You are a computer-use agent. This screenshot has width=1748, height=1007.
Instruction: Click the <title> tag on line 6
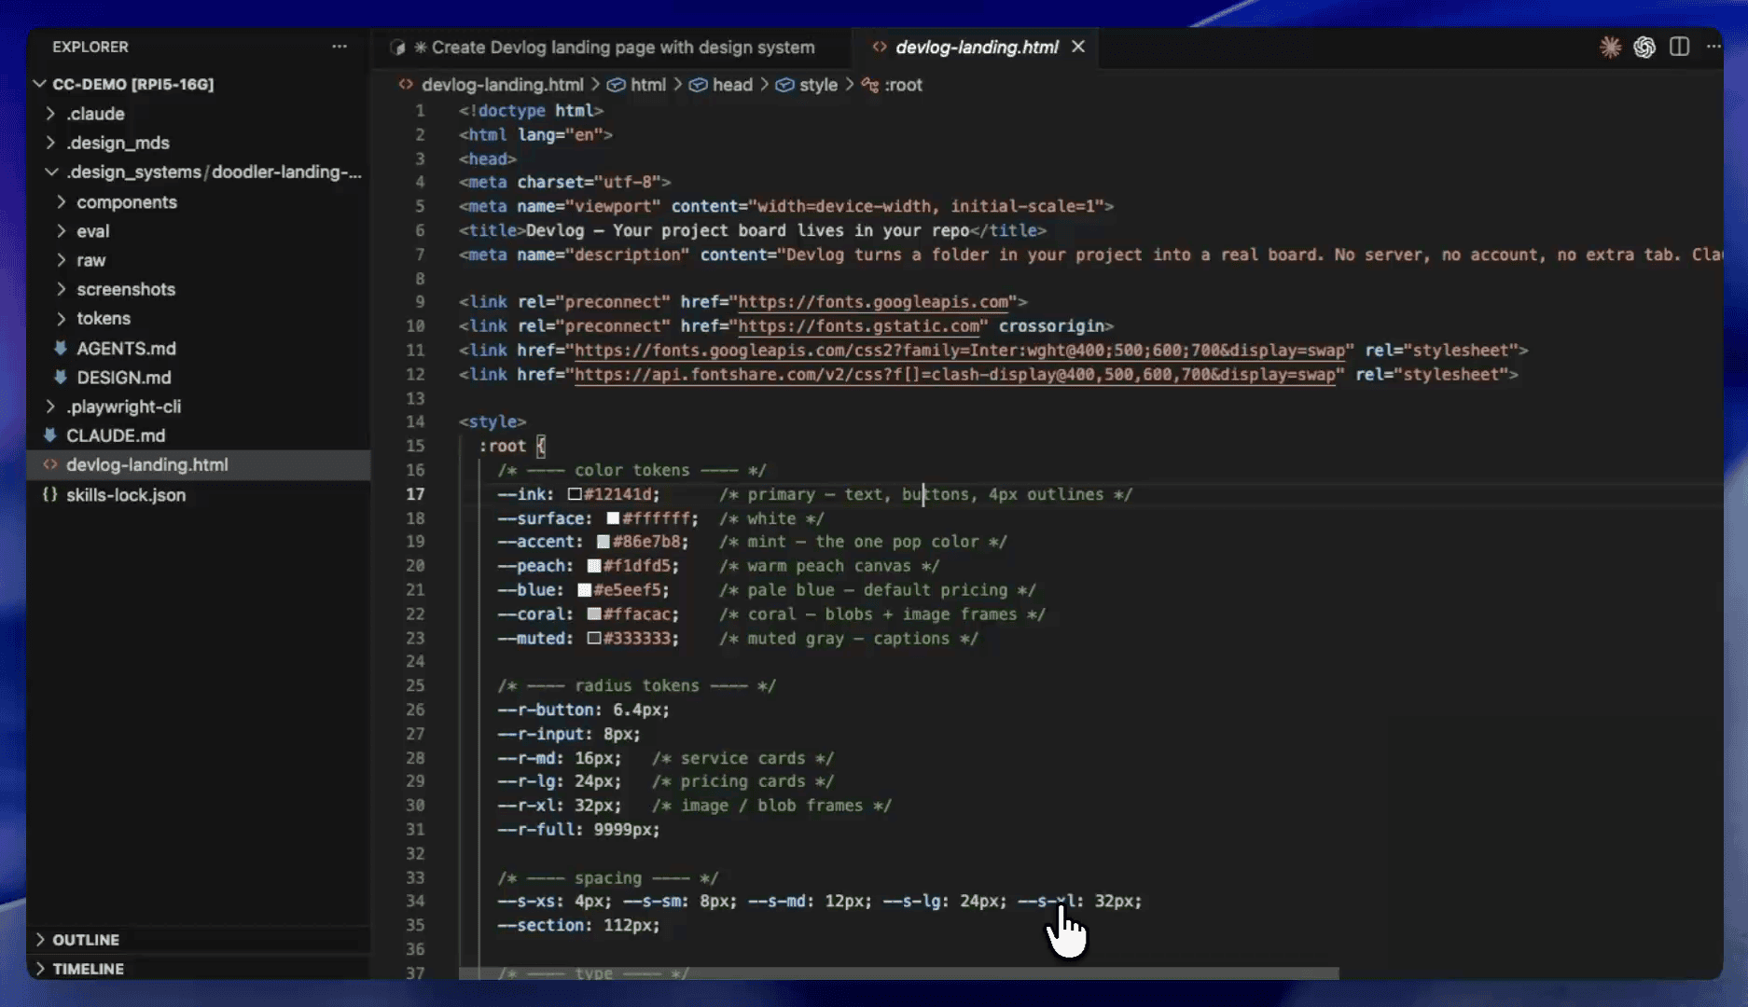coord(492,230)
